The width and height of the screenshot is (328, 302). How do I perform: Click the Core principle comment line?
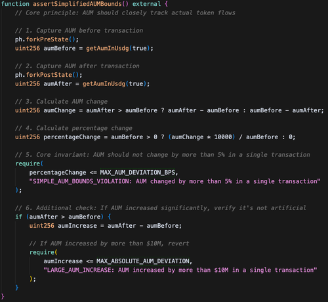pos(125,13)
